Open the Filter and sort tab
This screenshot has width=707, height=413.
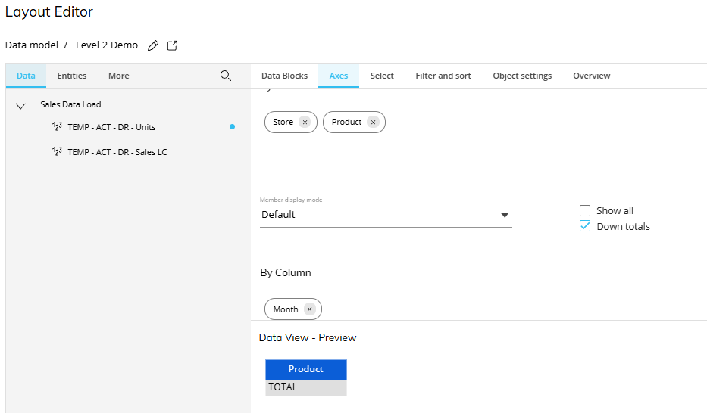443,76
